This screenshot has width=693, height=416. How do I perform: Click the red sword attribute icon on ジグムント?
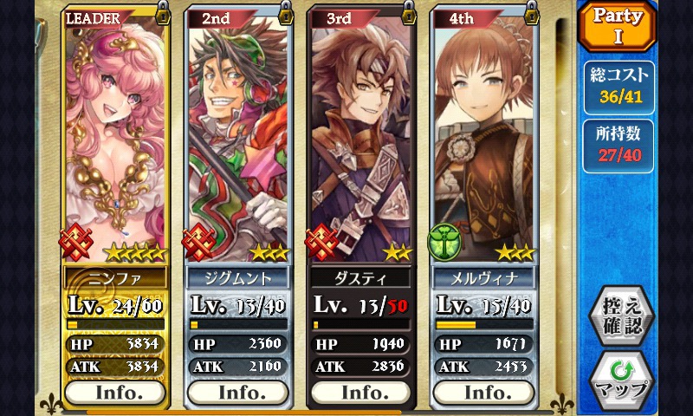point(199,243)
